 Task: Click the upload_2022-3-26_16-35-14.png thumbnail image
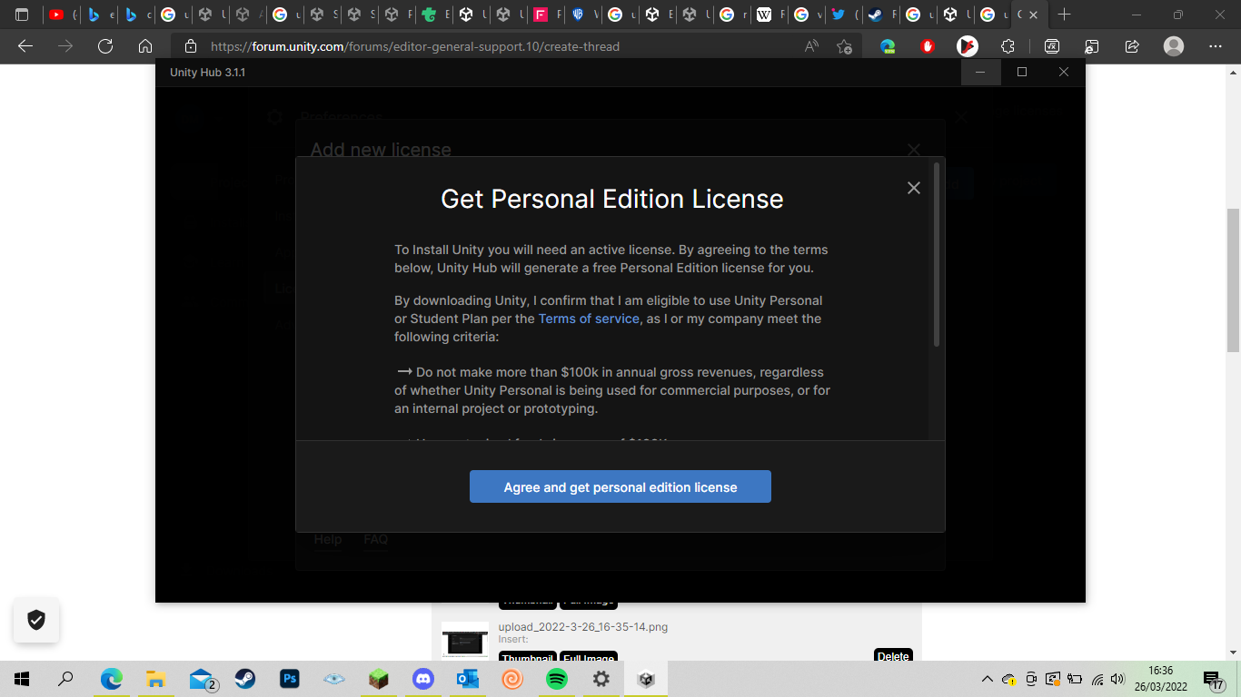(465, 640)
